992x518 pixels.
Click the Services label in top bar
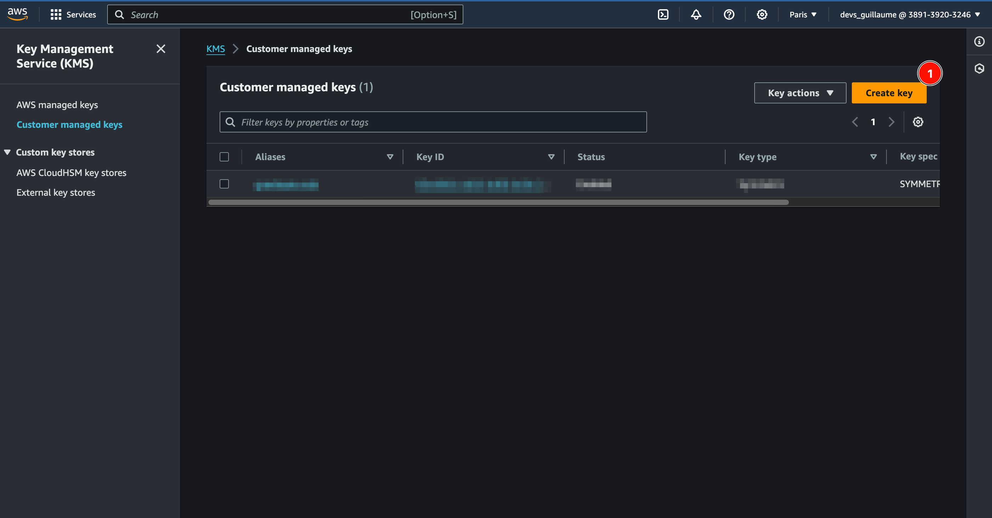click(81, 15)
